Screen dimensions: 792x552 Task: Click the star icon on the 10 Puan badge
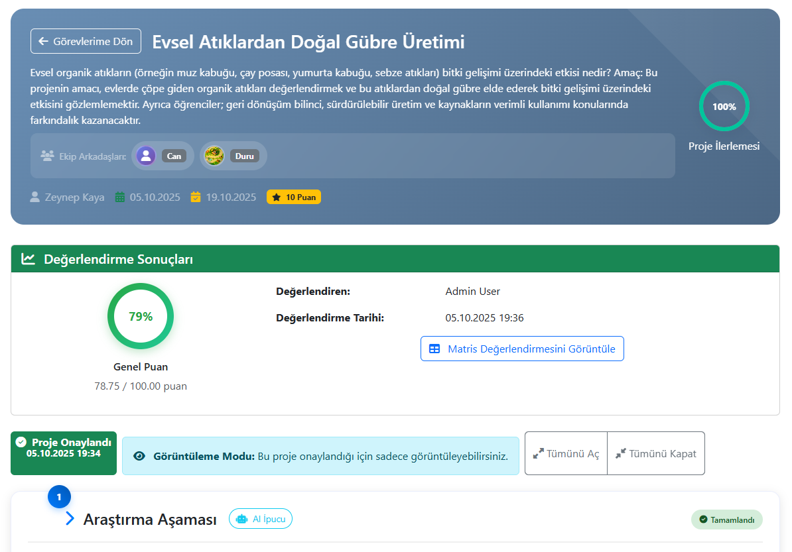click(x=275, y=196)
